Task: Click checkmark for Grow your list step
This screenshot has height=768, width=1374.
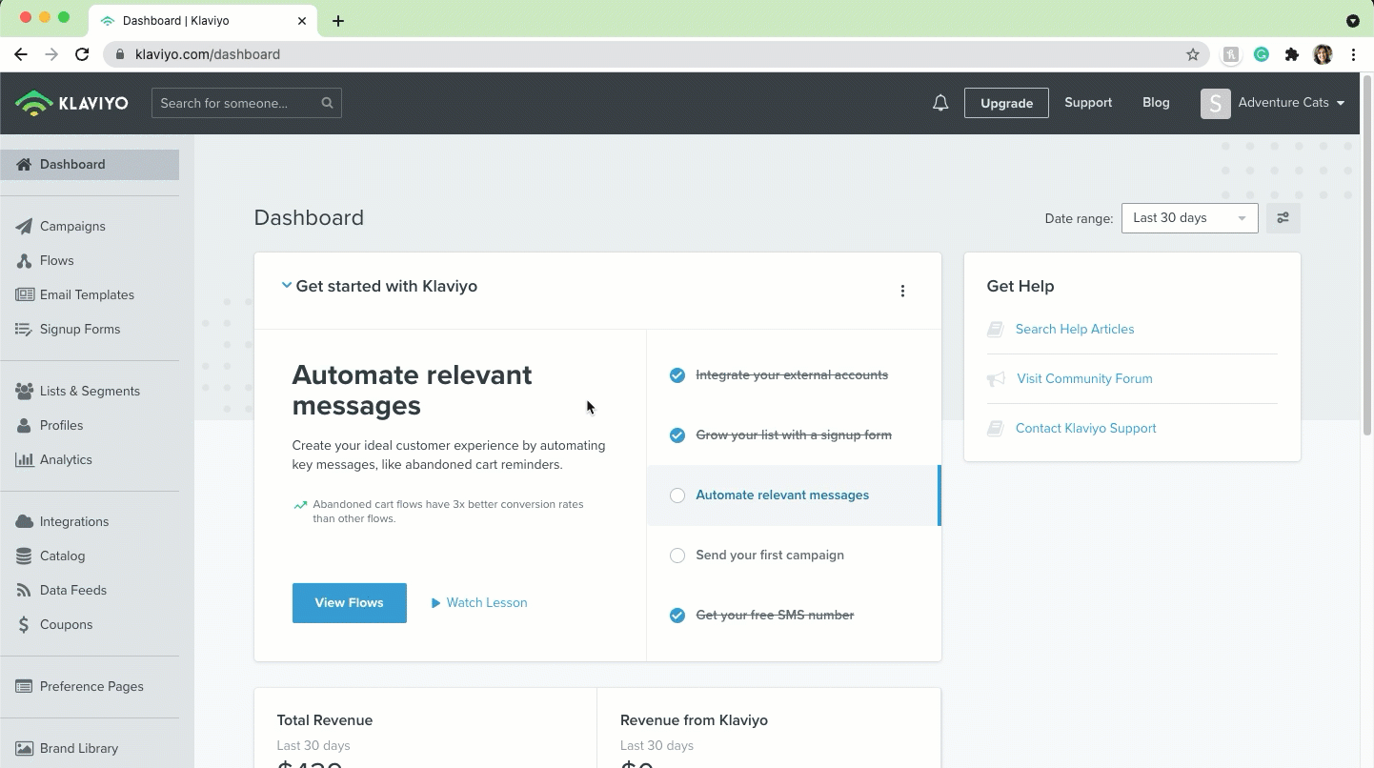Action: pos(677,435)
